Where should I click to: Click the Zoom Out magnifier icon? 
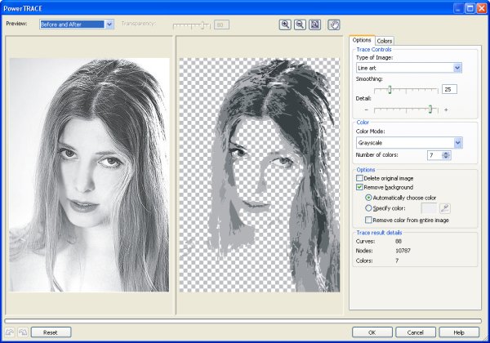coord(299,24)
